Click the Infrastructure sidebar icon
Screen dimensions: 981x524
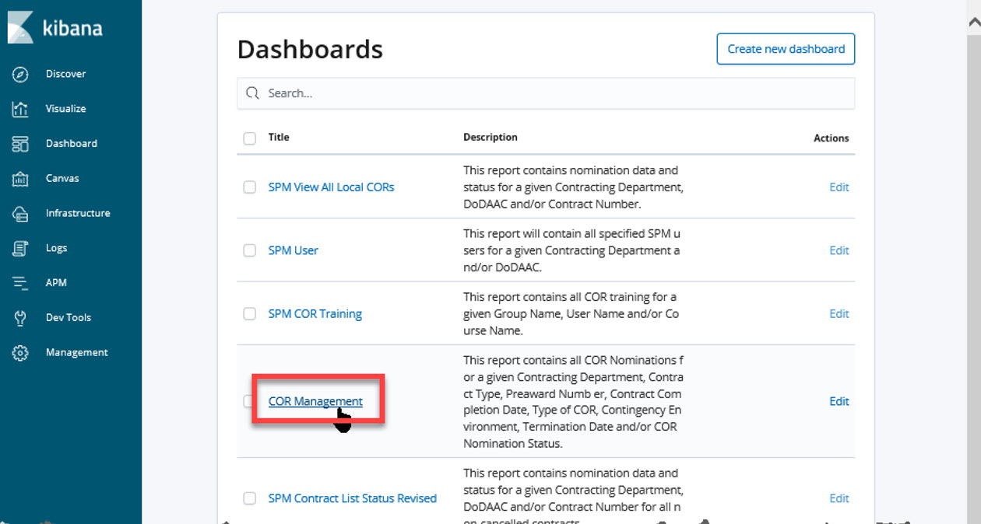20,213
